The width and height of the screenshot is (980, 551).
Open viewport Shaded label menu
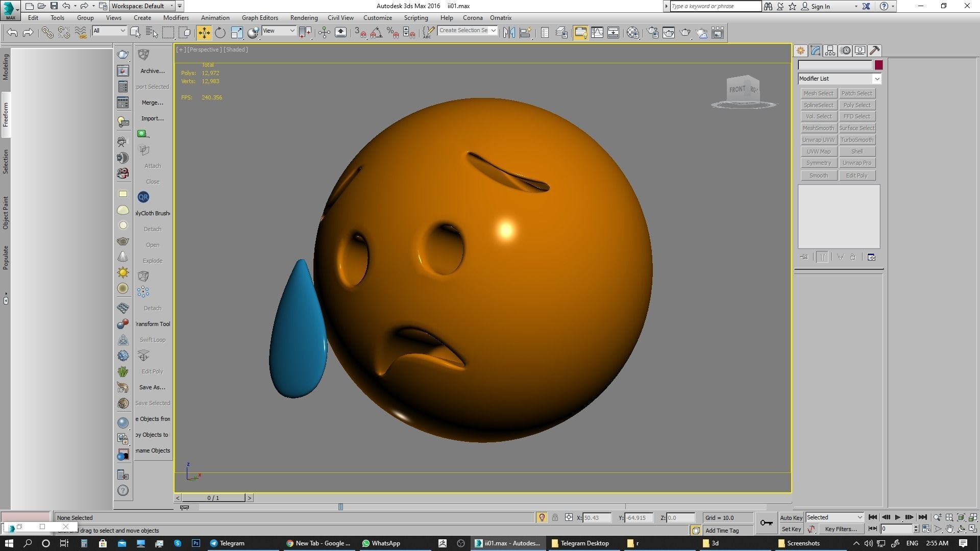(x=235, y=49)
